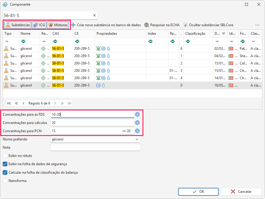The height and width of the screenshot is (199, 265).
Task: Sort by the CAS column header
Action: point(62,34)
